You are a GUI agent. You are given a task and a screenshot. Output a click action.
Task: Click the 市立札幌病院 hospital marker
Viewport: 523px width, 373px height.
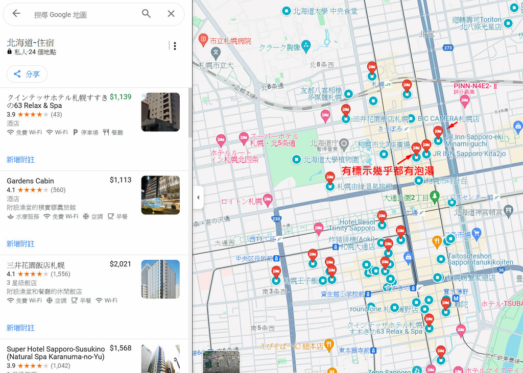[x=203, y=40]
